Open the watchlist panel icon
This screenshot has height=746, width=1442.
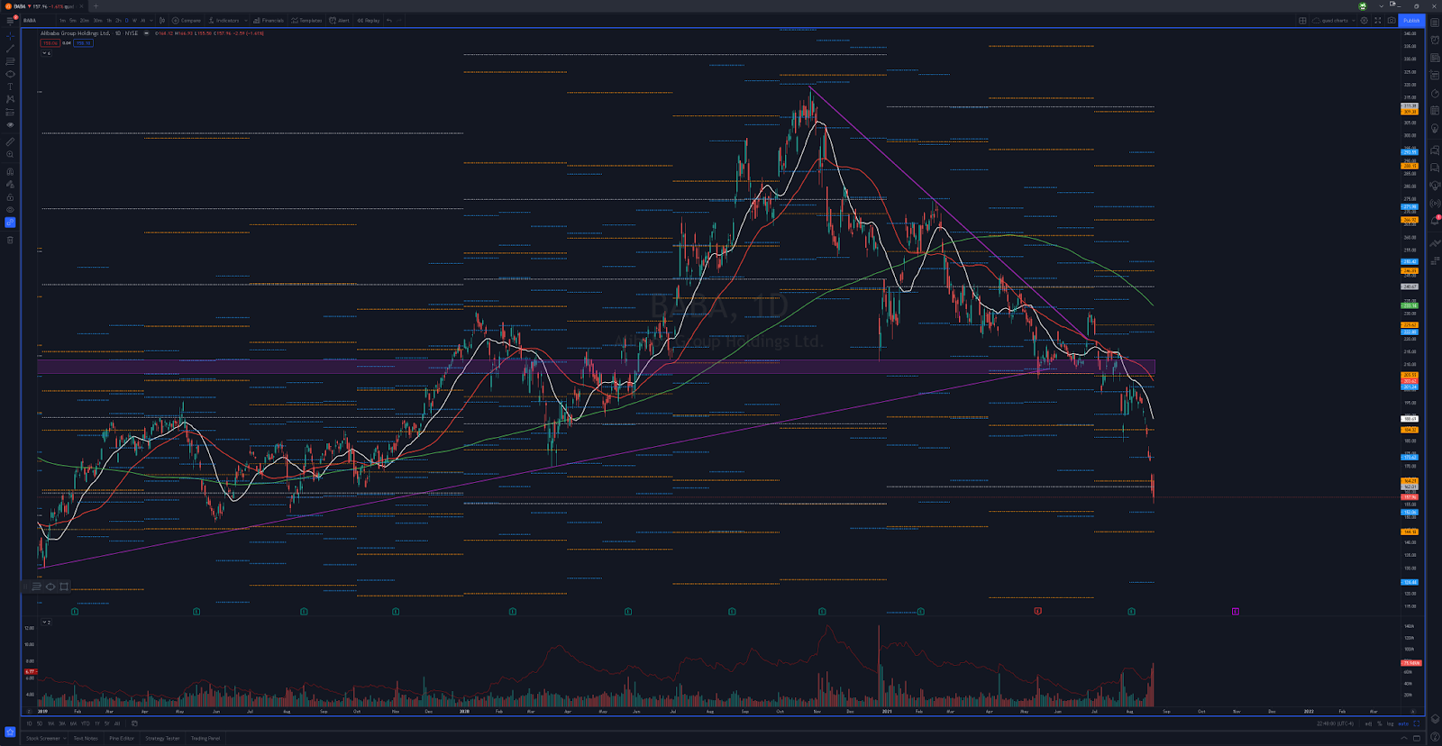(1435, 23)
